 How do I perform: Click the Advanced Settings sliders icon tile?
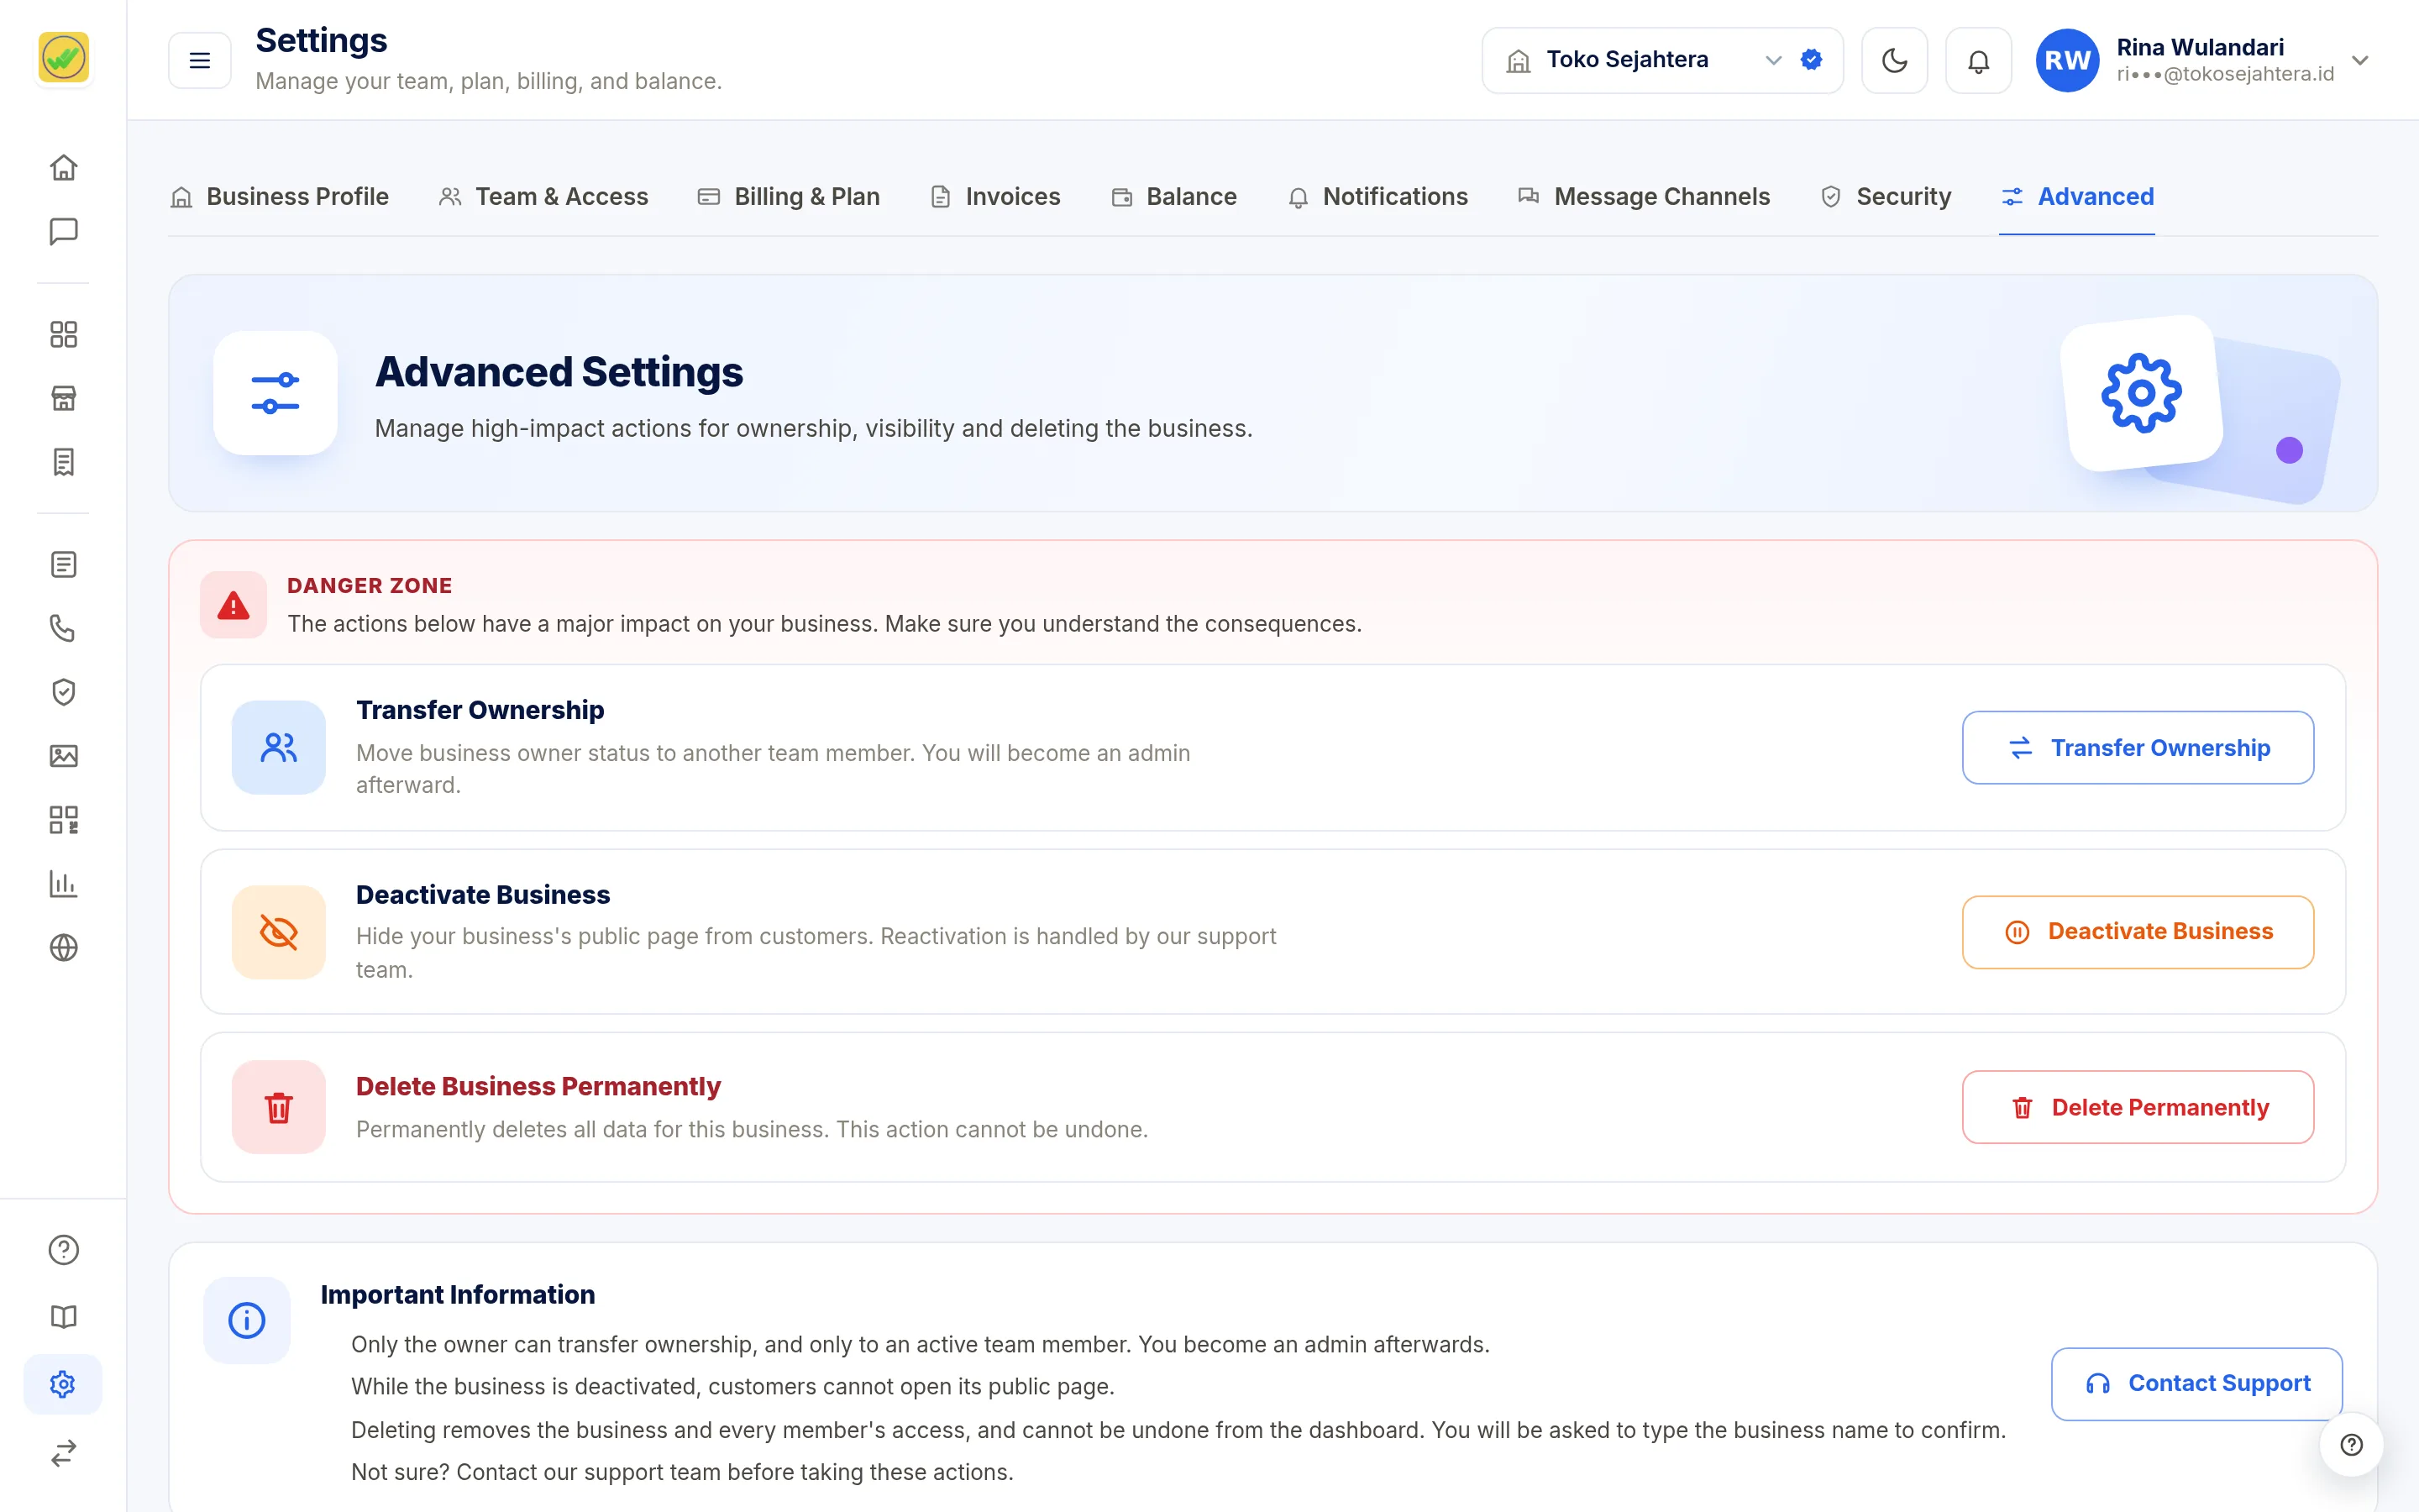click(275, 393)
